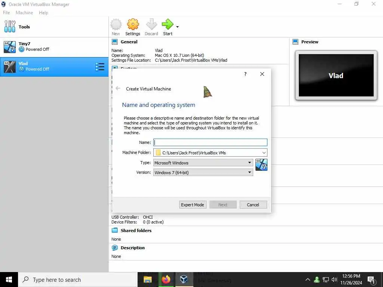Switch to Expert Mode
383x287 pixels.
[193, 205]
